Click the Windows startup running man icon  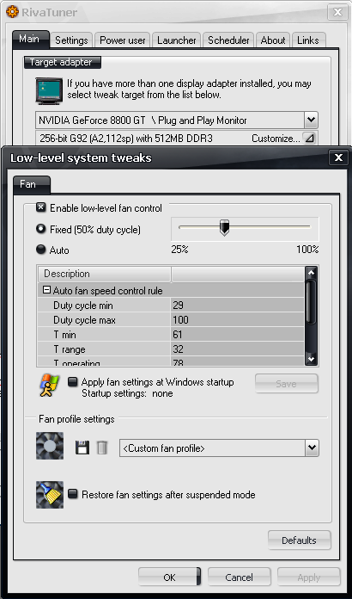(50, 386)
